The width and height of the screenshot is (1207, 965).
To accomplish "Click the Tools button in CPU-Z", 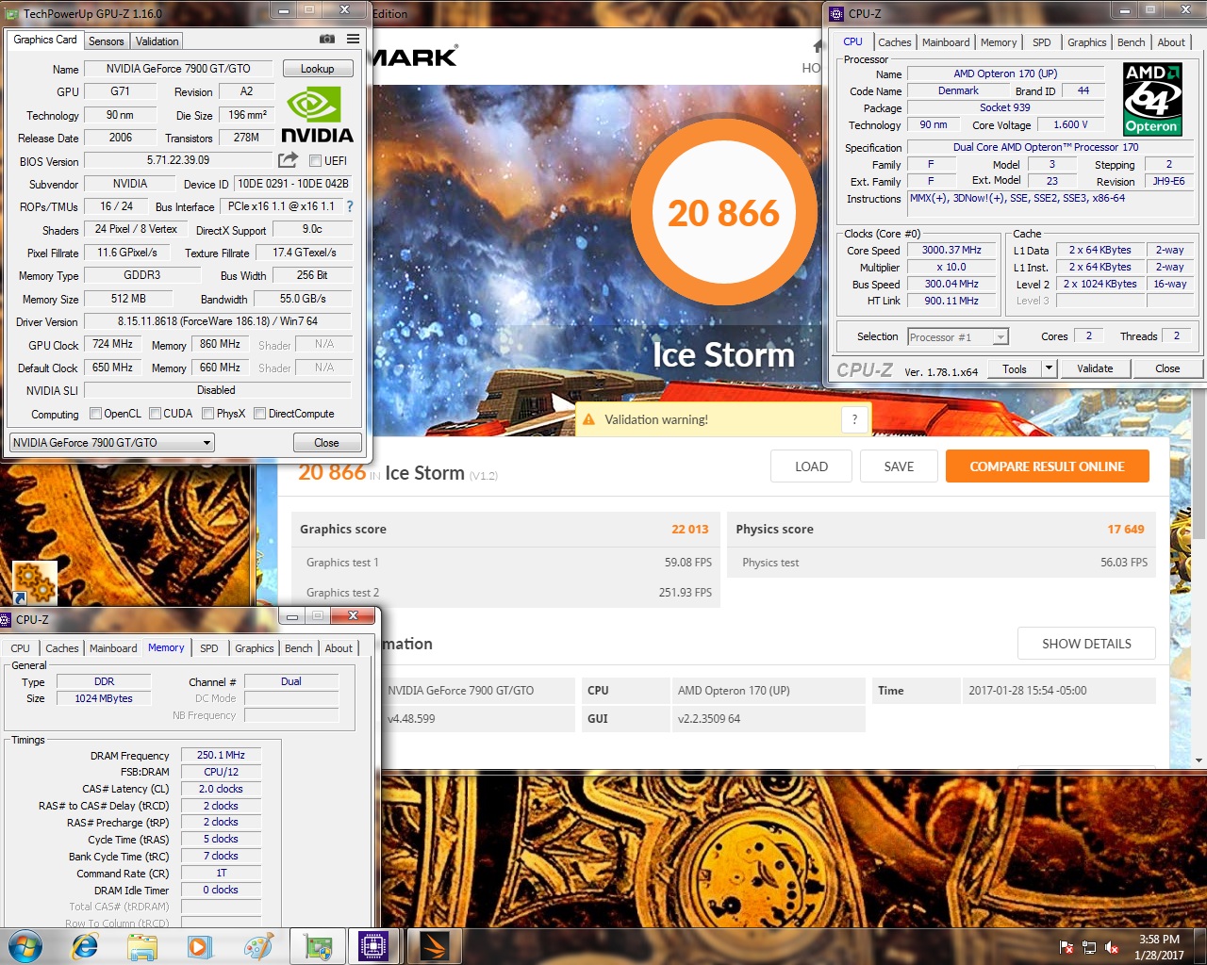I will coord(1015,368).
